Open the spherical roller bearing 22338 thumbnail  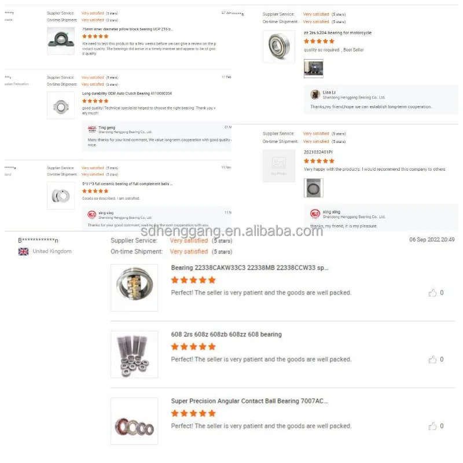134,288
